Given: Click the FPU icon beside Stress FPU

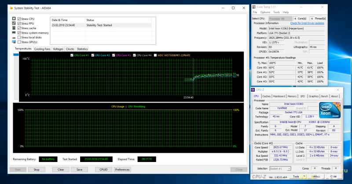Looking at the screenshot, I should 14,23.
